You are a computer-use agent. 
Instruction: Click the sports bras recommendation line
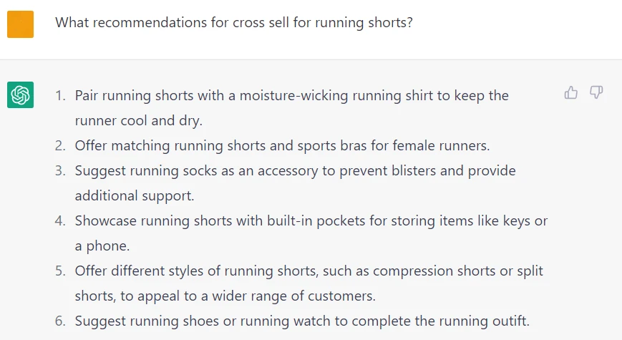[x=282, y=145]
